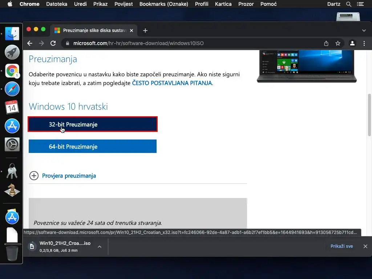372x279 pixels.
Task: Open the Datoteka menu
Action: [x=57, y=4]
